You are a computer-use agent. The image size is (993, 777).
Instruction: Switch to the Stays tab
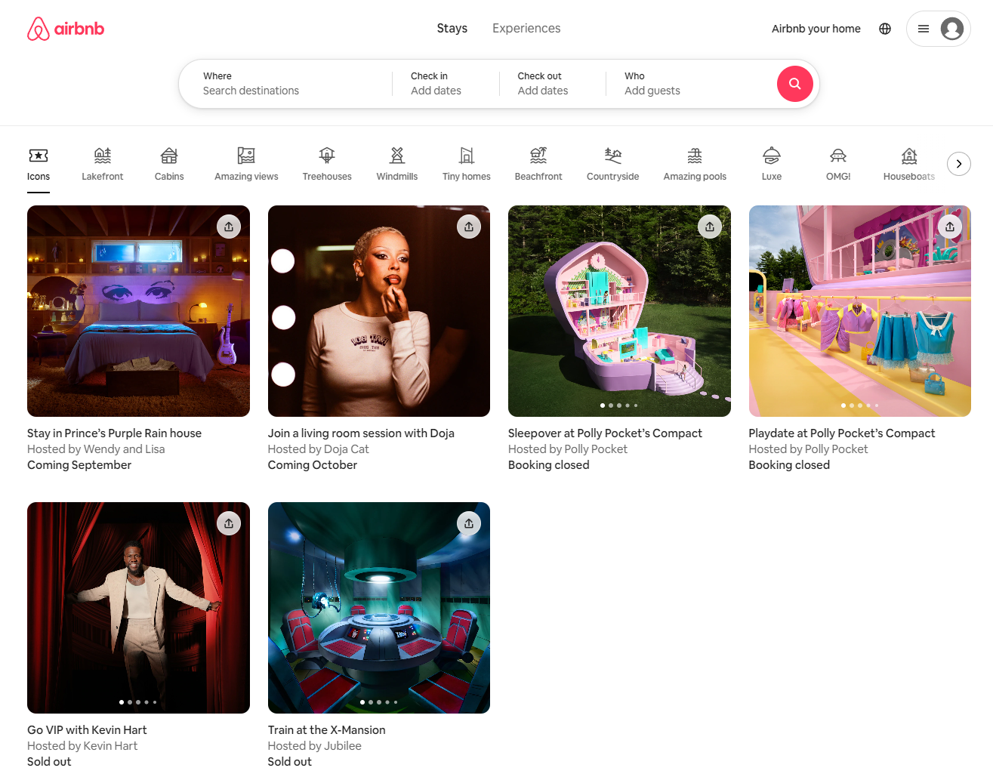click(452, 28)
